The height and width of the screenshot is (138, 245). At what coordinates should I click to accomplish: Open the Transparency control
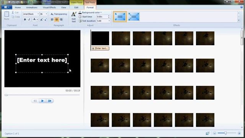coord(59,14)
